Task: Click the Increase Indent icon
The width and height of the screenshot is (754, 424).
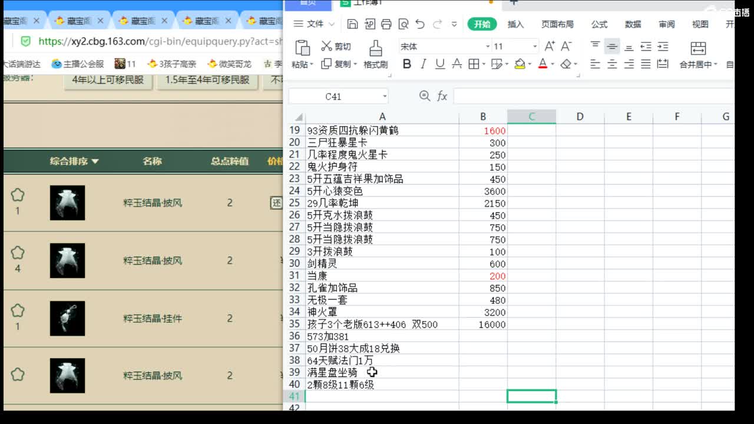Action: [x=663, y=45]
